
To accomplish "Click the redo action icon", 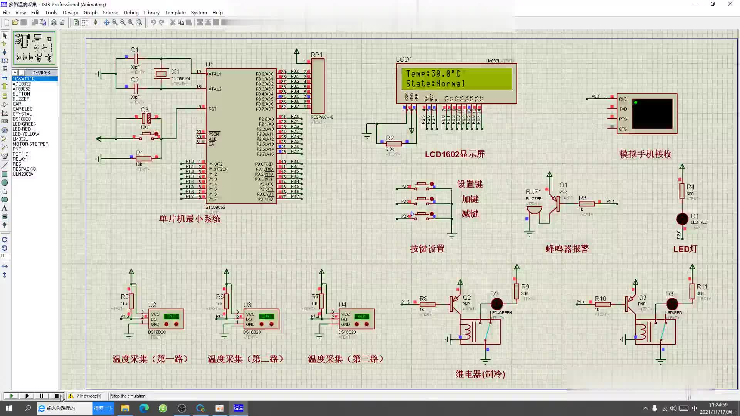I will pyautogui.click(x=161, y=22).
